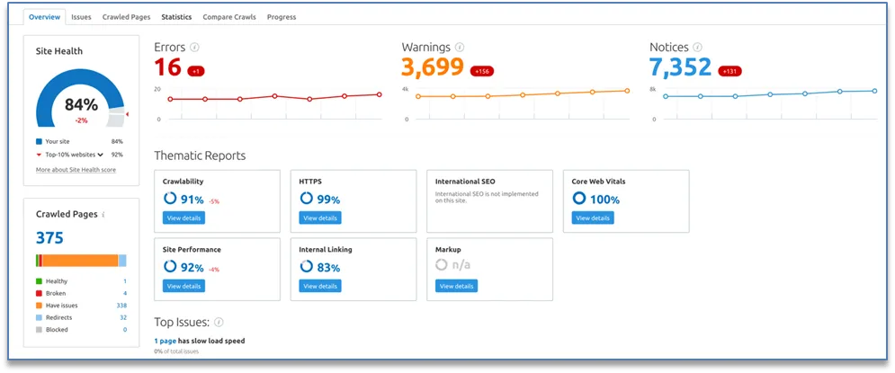
Task: Click the info icon next to Notices
Action: [697, 48]
